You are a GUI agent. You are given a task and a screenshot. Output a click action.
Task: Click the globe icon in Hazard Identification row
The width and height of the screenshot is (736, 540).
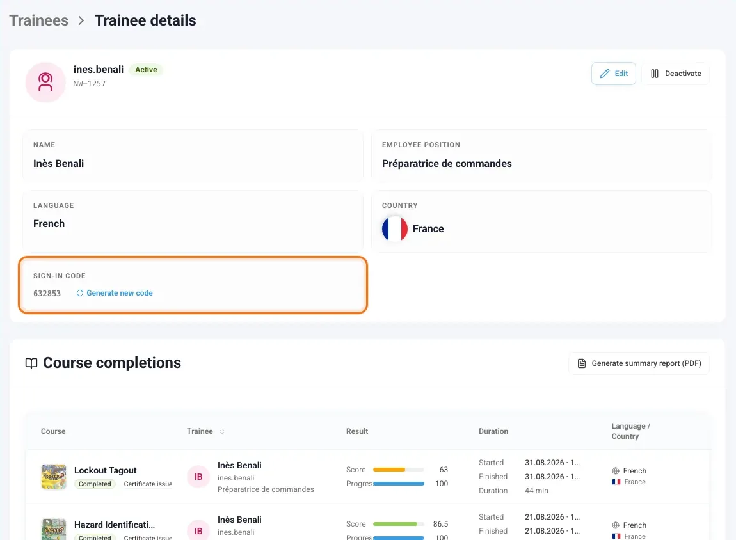click(x=616, y=525)
